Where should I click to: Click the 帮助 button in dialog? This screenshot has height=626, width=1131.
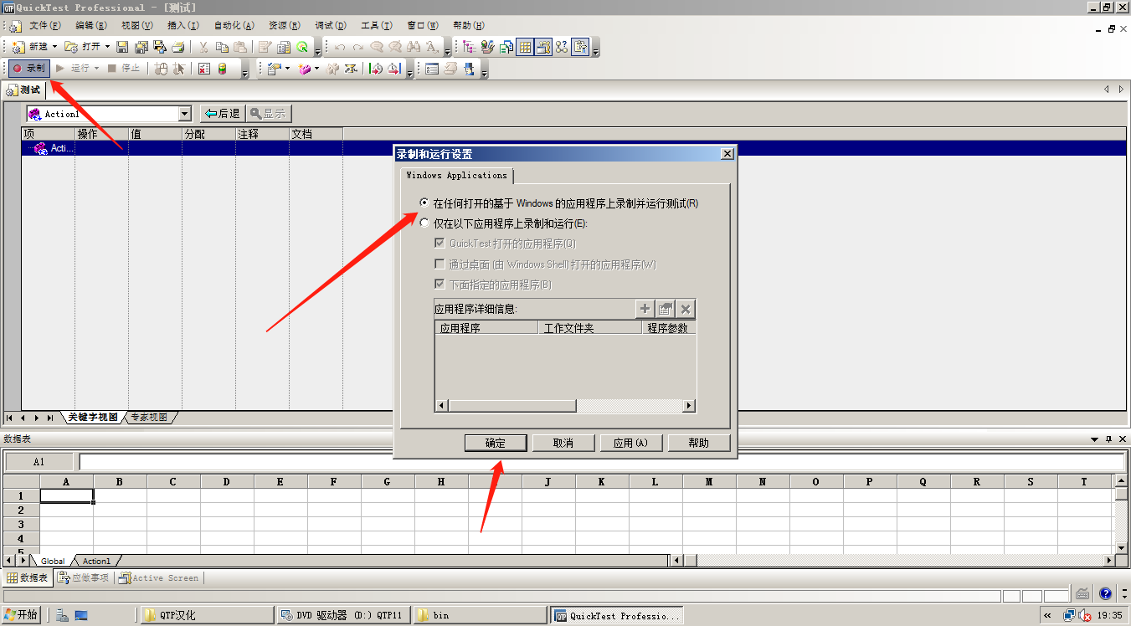(699, 443)
